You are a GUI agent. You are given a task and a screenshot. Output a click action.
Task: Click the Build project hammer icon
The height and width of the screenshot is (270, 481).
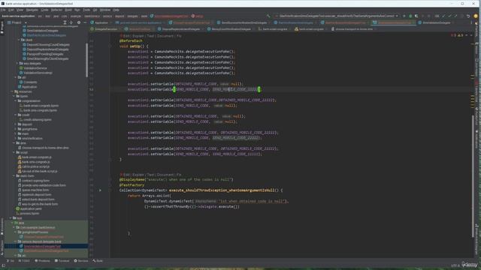(x=268, y=16)
